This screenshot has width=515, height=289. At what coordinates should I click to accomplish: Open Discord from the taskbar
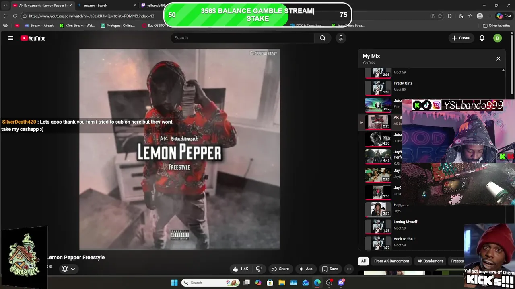point(341,283)
